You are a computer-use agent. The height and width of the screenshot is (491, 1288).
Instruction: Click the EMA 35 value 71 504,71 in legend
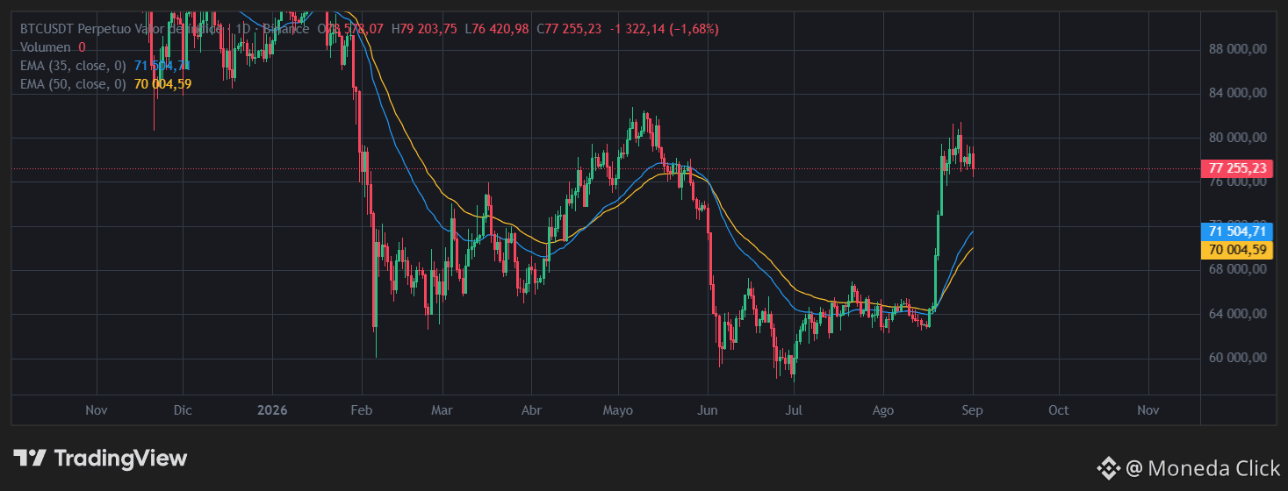(x=162, y=66)
